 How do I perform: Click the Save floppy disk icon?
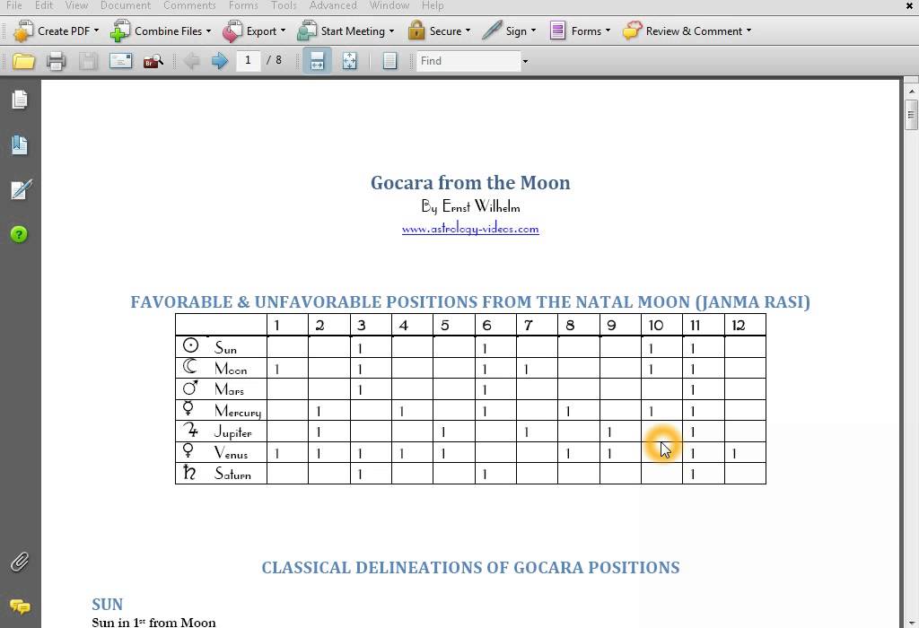(88, 61)
